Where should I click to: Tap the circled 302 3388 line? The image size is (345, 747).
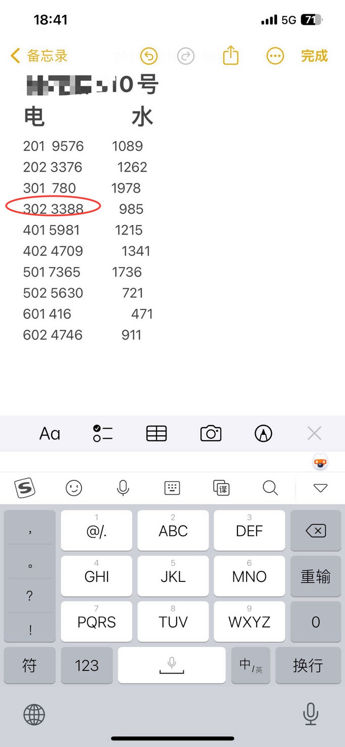(53, 209)
